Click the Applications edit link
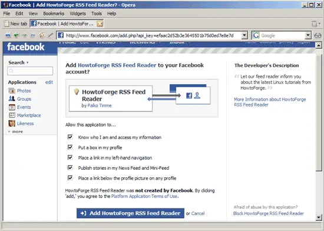Screen dimensions: 324x231 pos(49,82)
